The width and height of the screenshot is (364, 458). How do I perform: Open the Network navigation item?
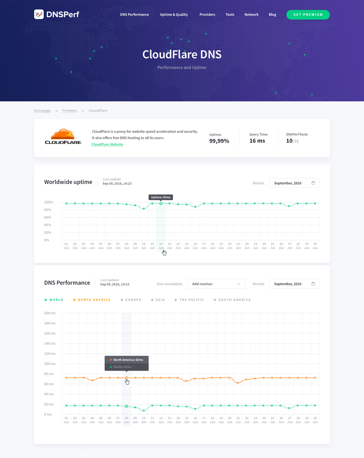(251, 15)
